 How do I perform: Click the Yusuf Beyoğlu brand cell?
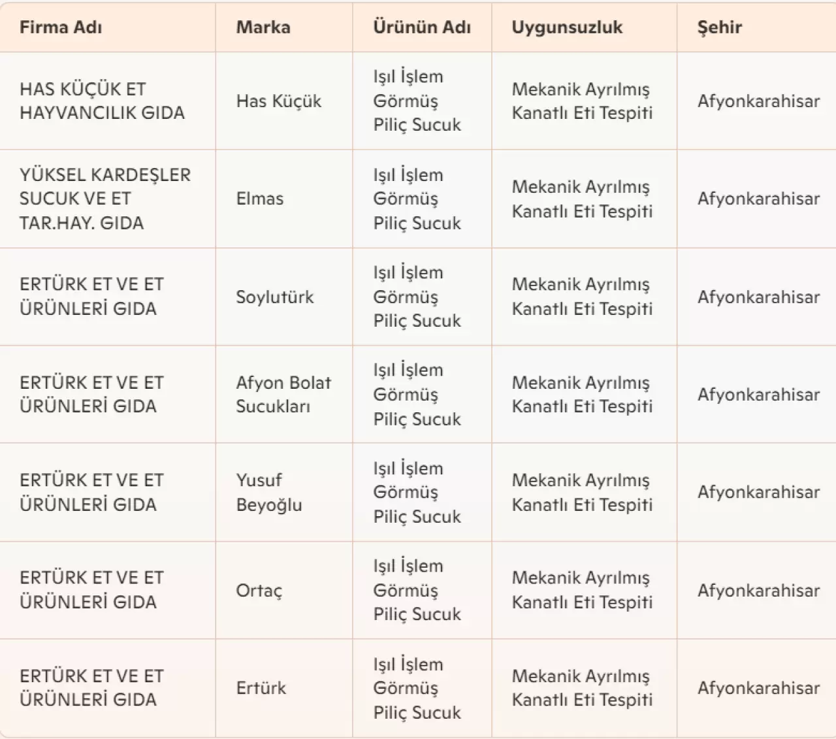tap(269, 492)
